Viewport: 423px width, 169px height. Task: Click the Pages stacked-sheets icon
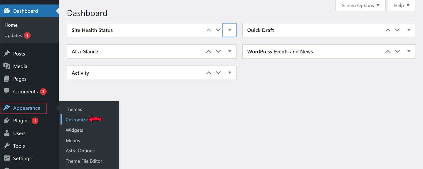click(x=6, y=79)
